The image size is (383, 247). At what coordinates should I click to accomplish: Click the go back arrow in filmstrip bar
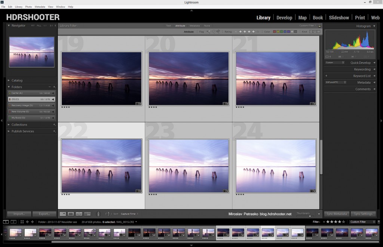pos(27,222)
